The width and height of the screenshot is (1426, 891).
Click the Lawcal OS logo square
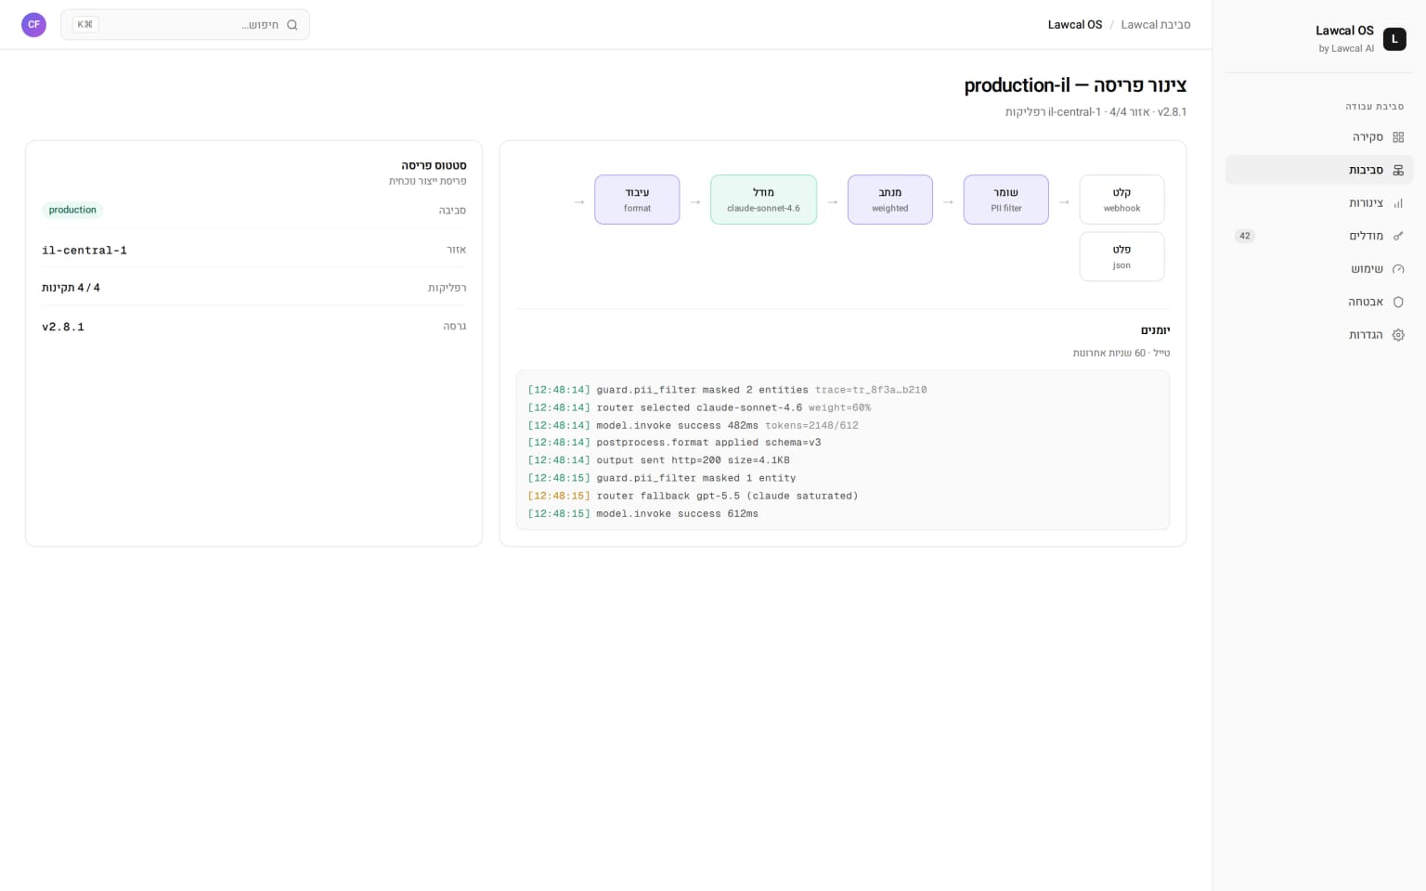tap(1394, 39)
